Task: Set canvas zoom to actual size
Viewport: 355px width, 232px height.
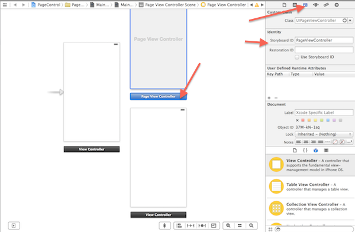Action: 240,226
